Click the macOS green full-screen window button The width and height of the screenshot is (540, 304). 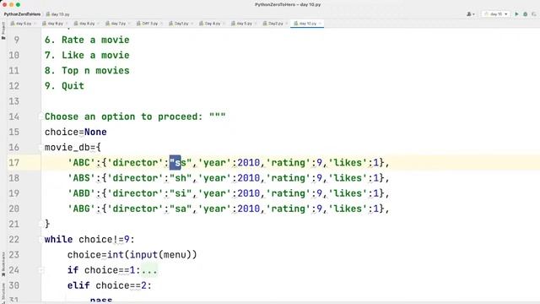point(18,4)
